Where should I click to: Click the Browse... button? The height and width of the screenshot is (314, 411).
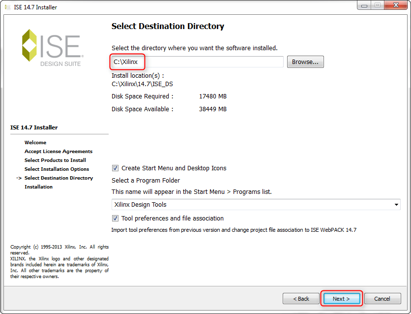pyautogui.click(x=305, y=62)
